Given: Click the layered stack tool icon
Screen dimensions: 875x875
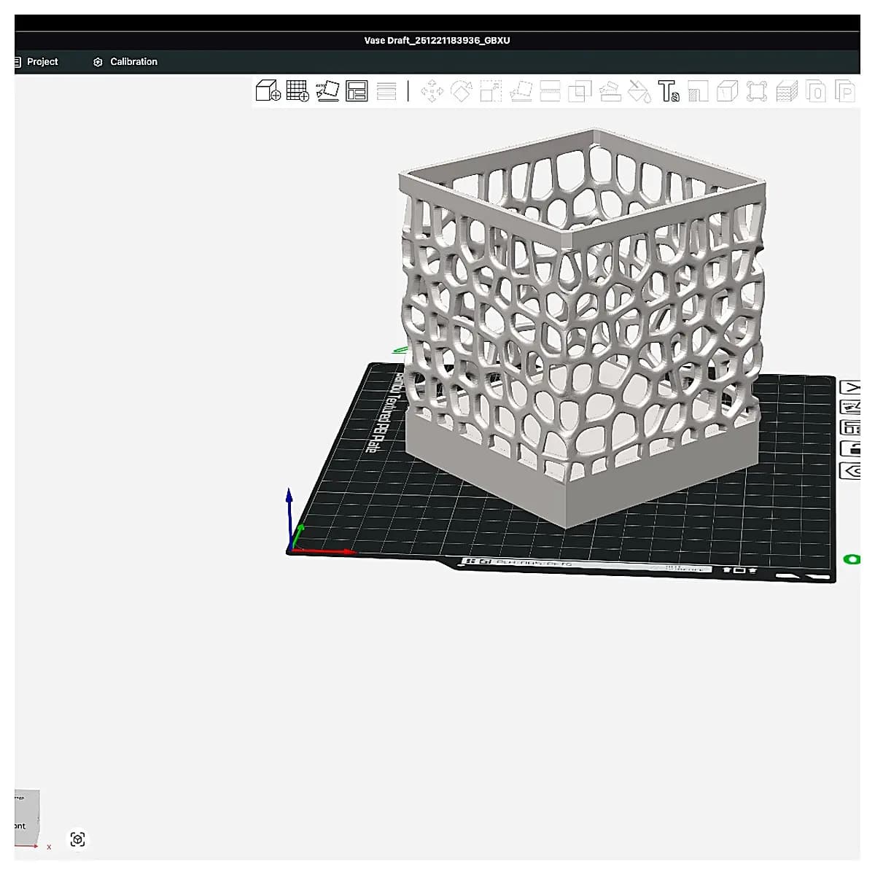Looking at the screenshot, I should (x=787, y=91).
